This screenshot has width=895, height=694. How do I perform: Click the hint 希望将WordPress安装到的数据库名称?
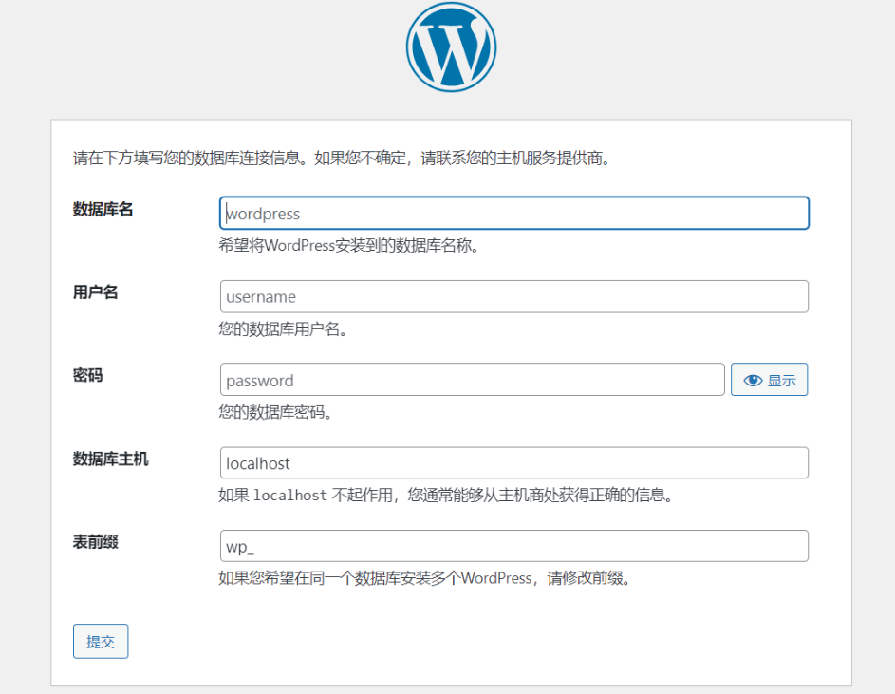click(x=348, y=246)
